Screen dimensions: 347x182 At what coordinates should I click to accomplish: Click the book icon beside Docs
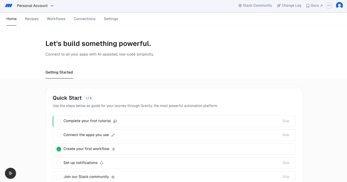pyautogui.click(x=308, y=6)
